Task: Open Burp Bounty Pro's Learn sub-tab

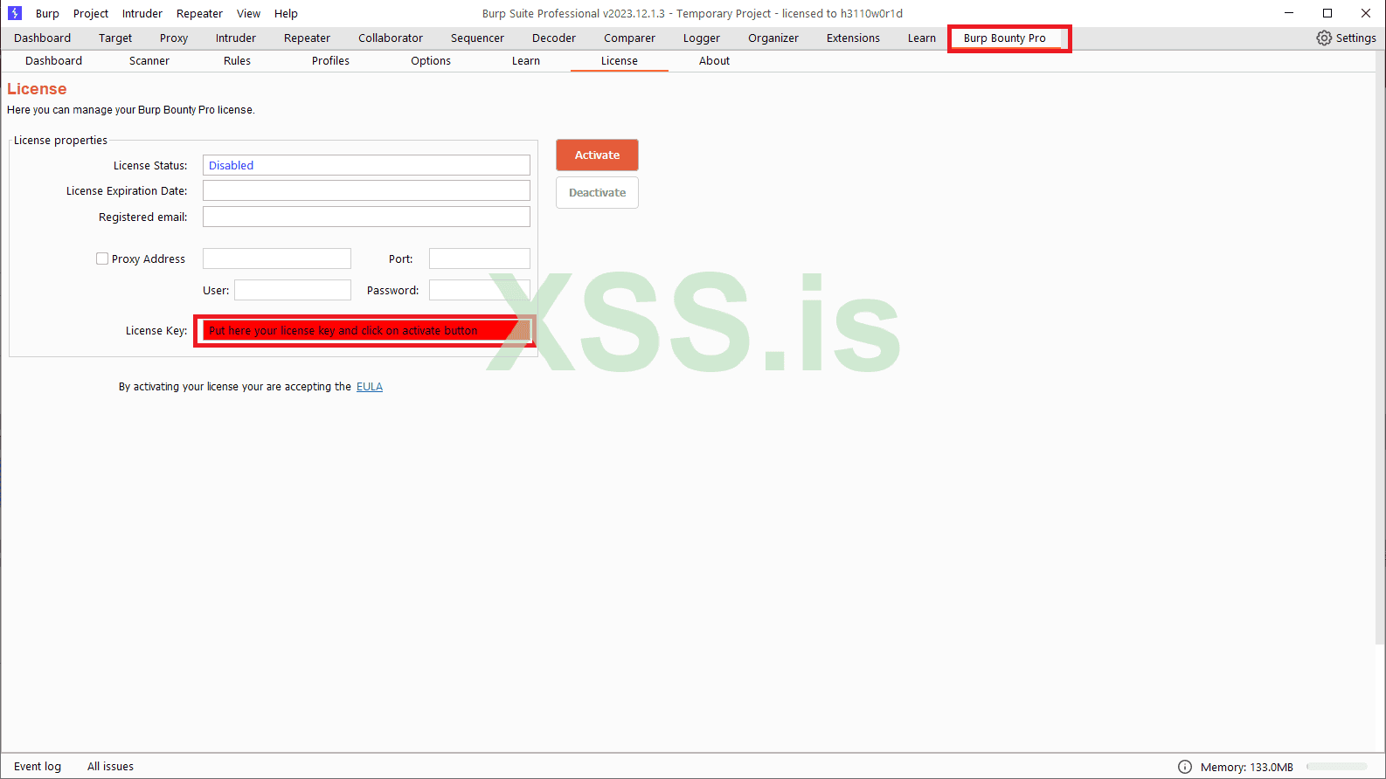Action: tap(526, 60)
